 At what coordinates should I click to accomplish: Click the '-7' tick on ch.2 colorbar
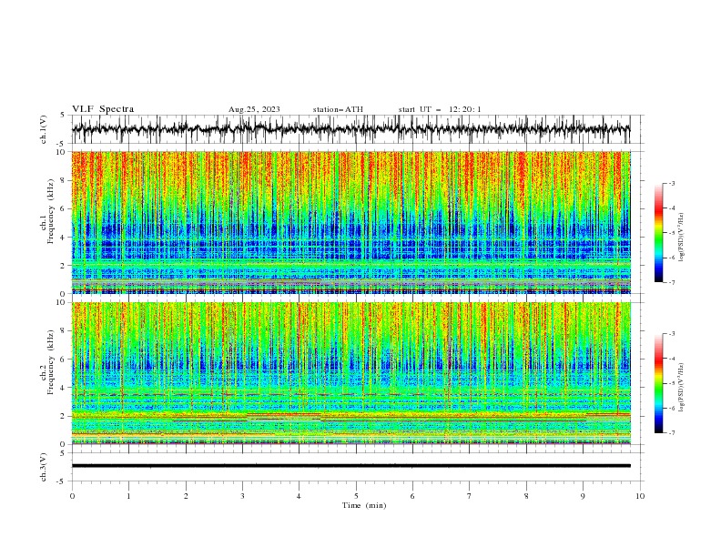[x=672, y=433]
